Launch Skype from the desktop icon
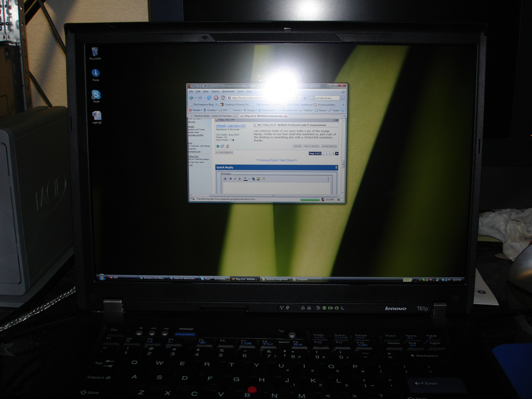 96,96
